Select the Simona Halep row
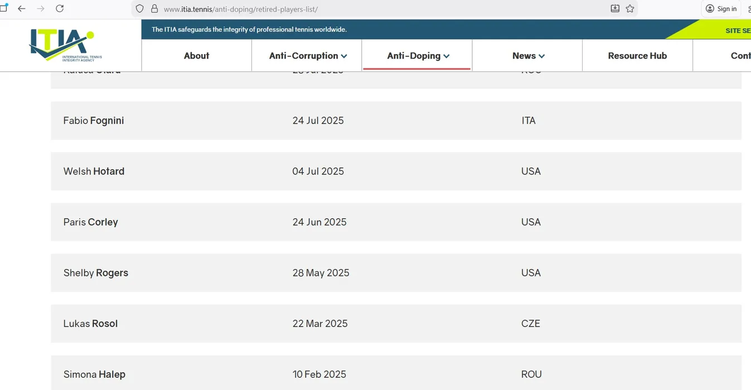 coord(396,374)
